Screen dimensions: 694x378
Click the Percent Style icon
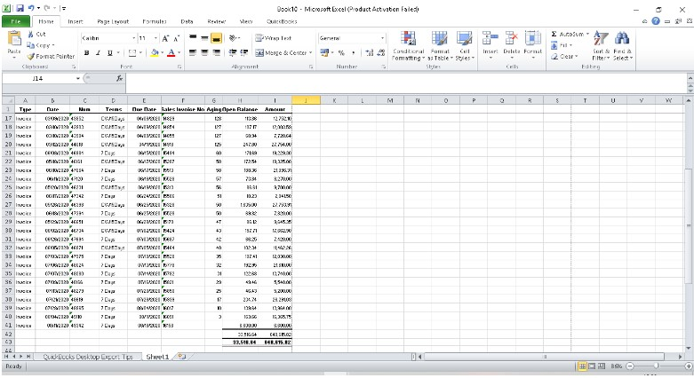click(341, 52)
